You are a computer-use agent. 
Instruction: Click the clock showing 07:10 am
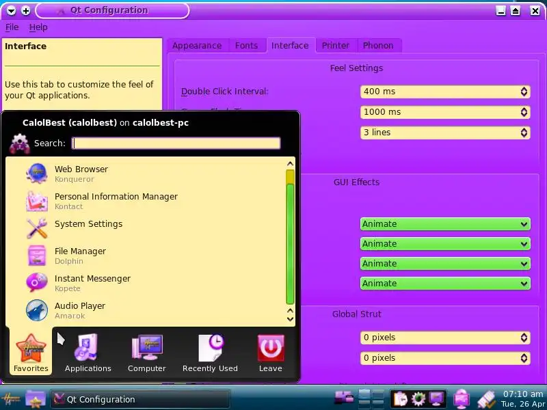pyautogui.click(x=523, y=399)
